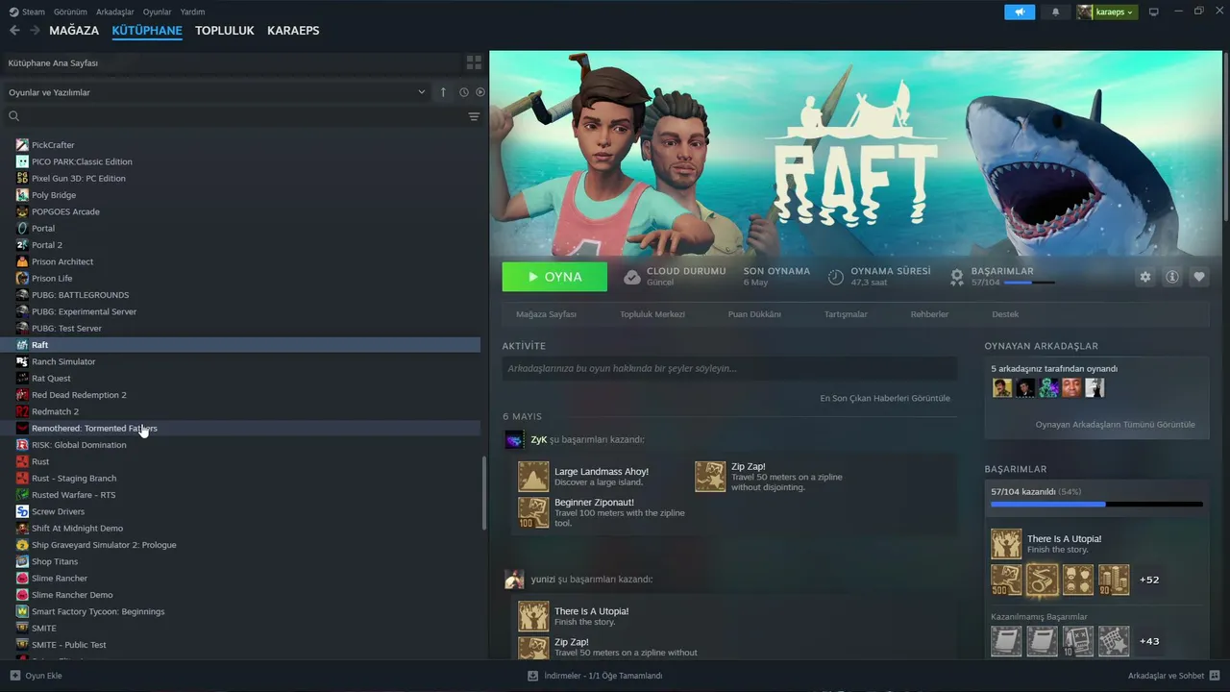The width and height of the screenshot is (1230, 692).
Task: Open the Arkadaşlar menu
Action: pyautogui.click(x=115, y=12)
